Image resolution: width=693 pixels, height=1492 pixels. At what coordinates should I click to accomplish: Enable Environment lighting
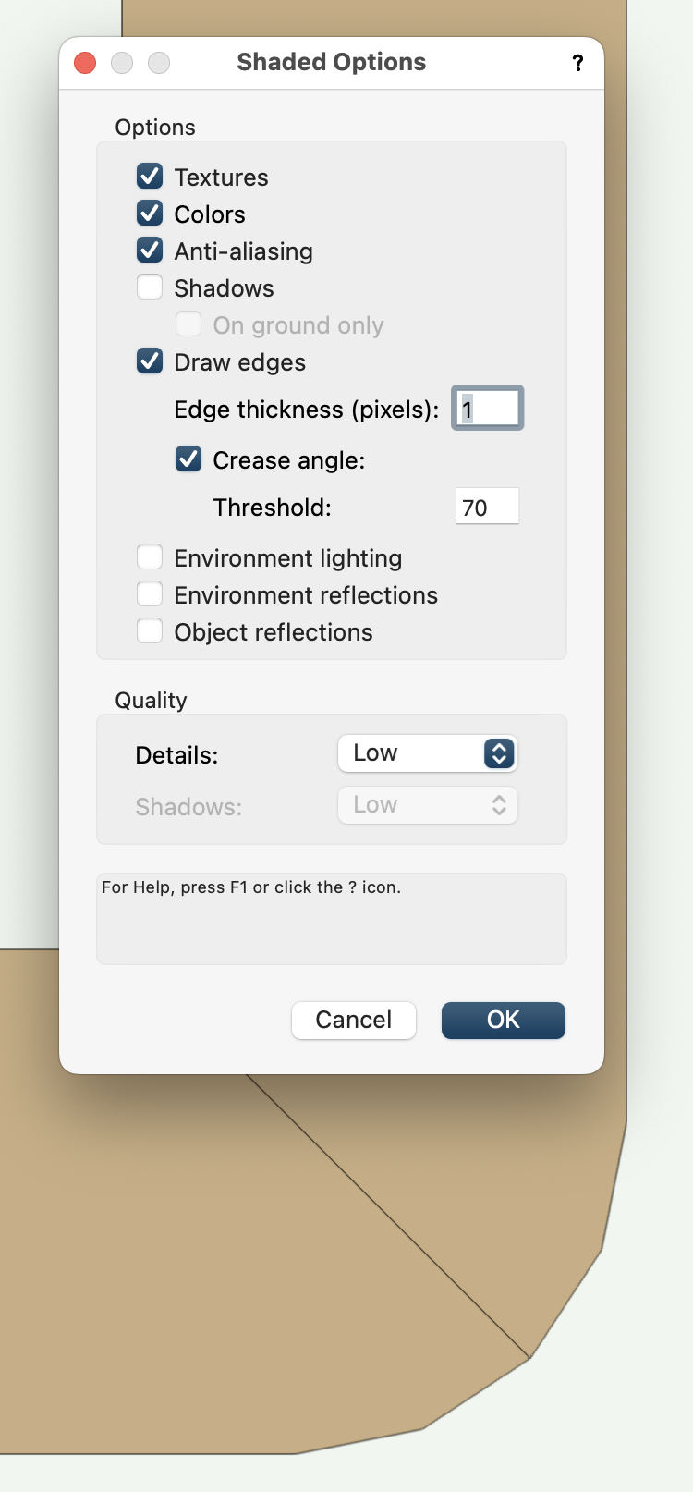click(149, 556)
